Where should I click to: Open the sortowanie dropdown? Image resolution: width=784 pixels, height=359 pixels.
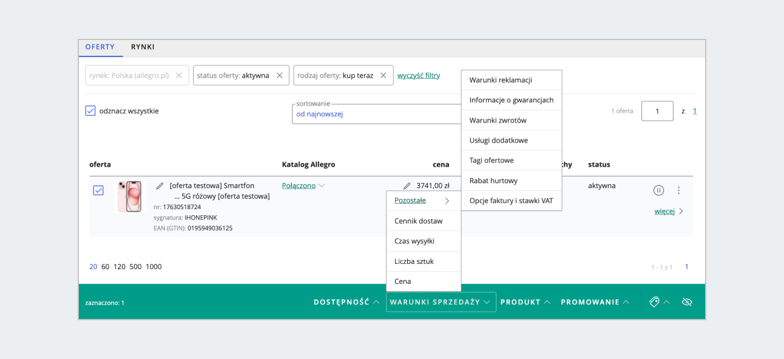[x=376, y=114]
